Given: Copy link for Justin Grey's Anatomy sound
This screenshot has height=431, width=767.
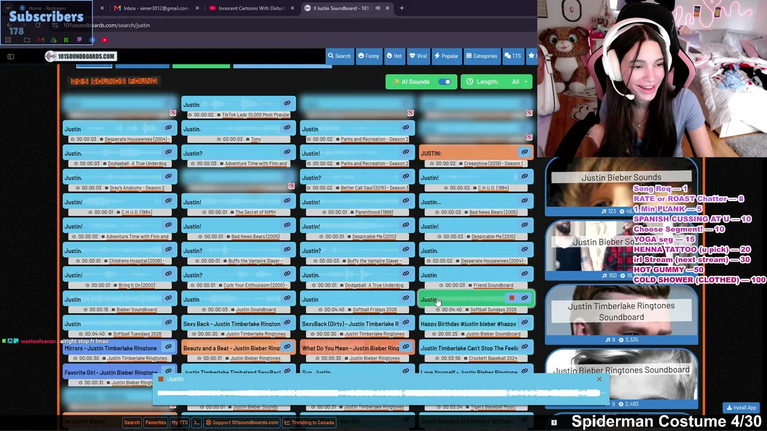Looking at the screenshot, I should coord(168,177).
